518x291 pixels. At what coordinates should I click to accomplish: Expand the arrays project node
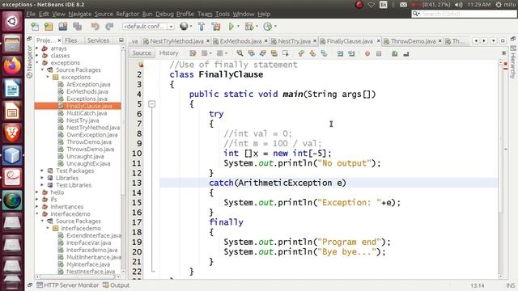(x=37, y=48)
